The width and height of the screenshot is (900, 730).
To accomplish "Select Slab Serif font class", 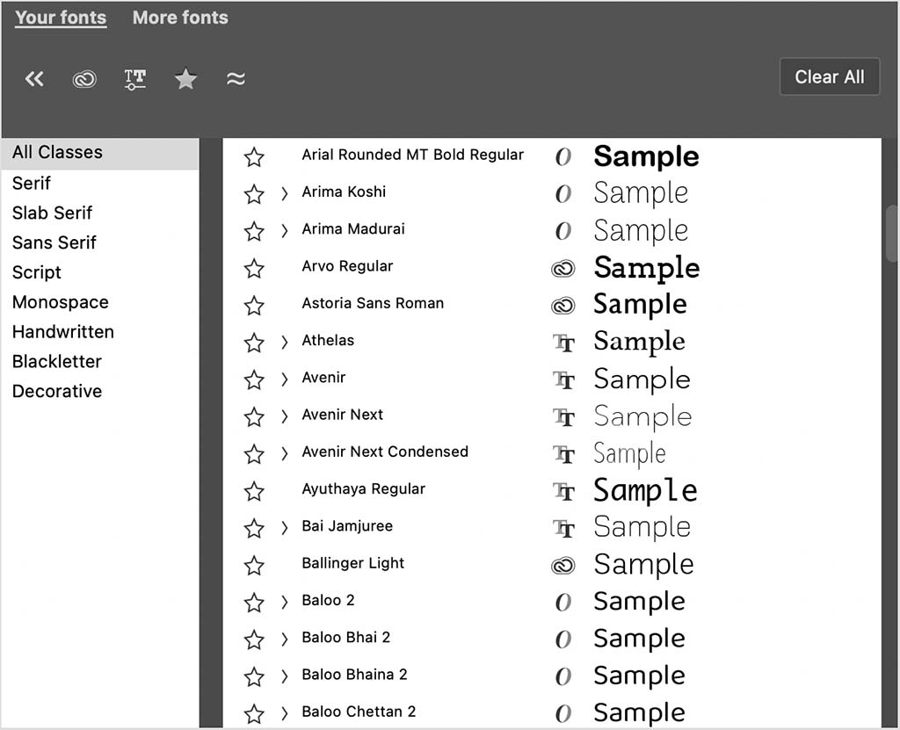I will click(x=52, y=213).
